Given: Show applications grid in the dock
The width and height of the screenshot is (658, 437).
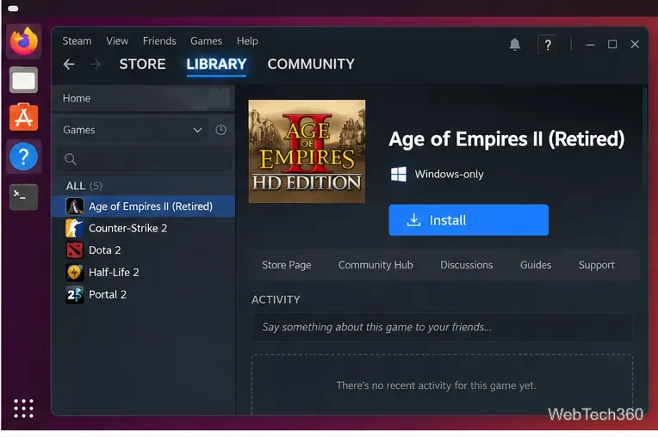Looking at the screenshot, I should pos(23,408).
